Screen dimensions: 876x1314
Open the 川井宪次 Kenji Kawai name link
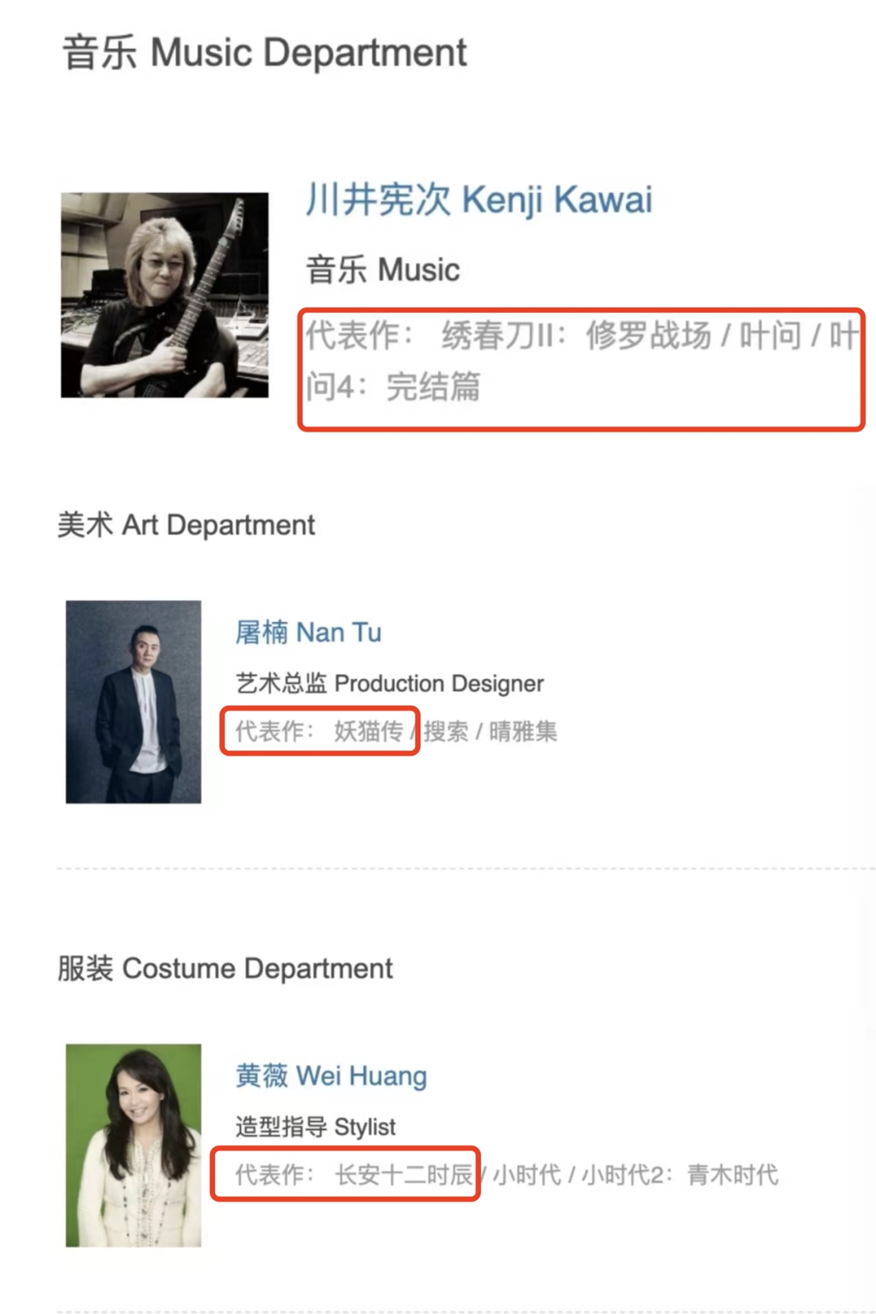click(x=479, y=200)
